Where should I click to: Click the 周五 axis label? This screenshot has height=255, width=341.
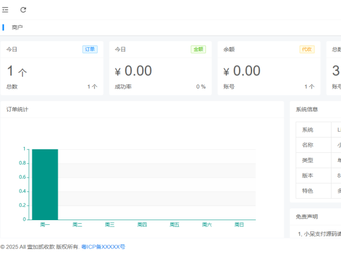click(x=175, y=225)
